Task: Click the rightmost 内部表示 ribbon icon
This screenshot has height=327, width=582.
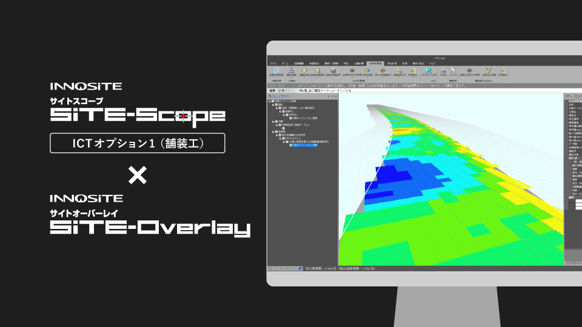Action: click(505, 71)
